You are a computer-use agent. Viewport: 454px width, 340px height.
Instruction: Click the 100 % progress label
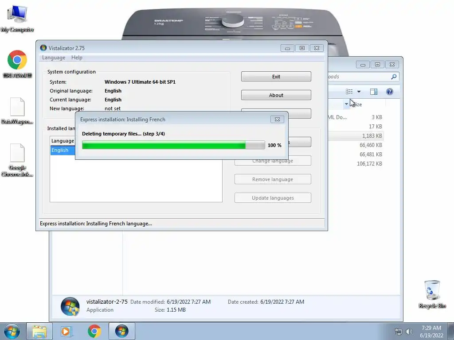(274, 145)
